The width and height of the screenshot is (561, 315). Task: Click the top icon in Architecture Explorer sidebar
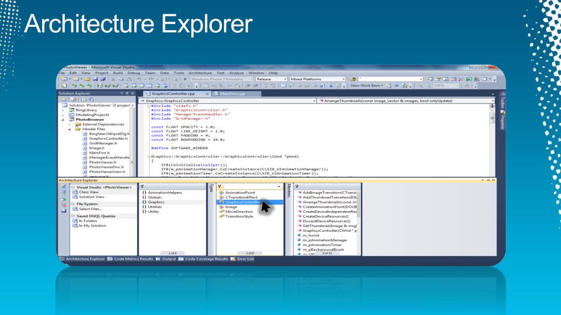click(x=64, y=186)
